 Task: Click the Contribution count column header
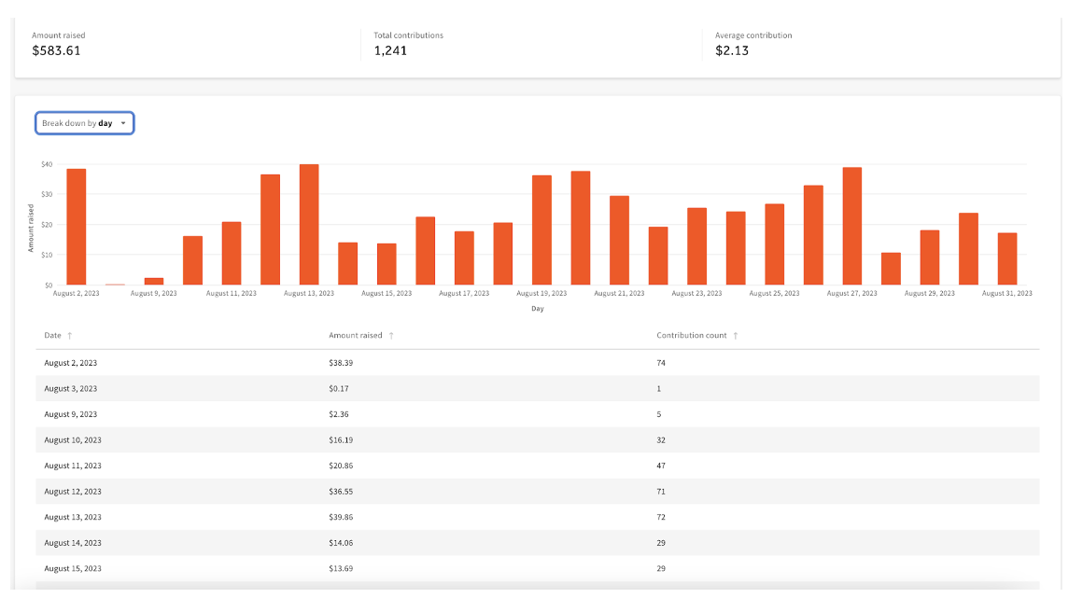tap(691, 336)
